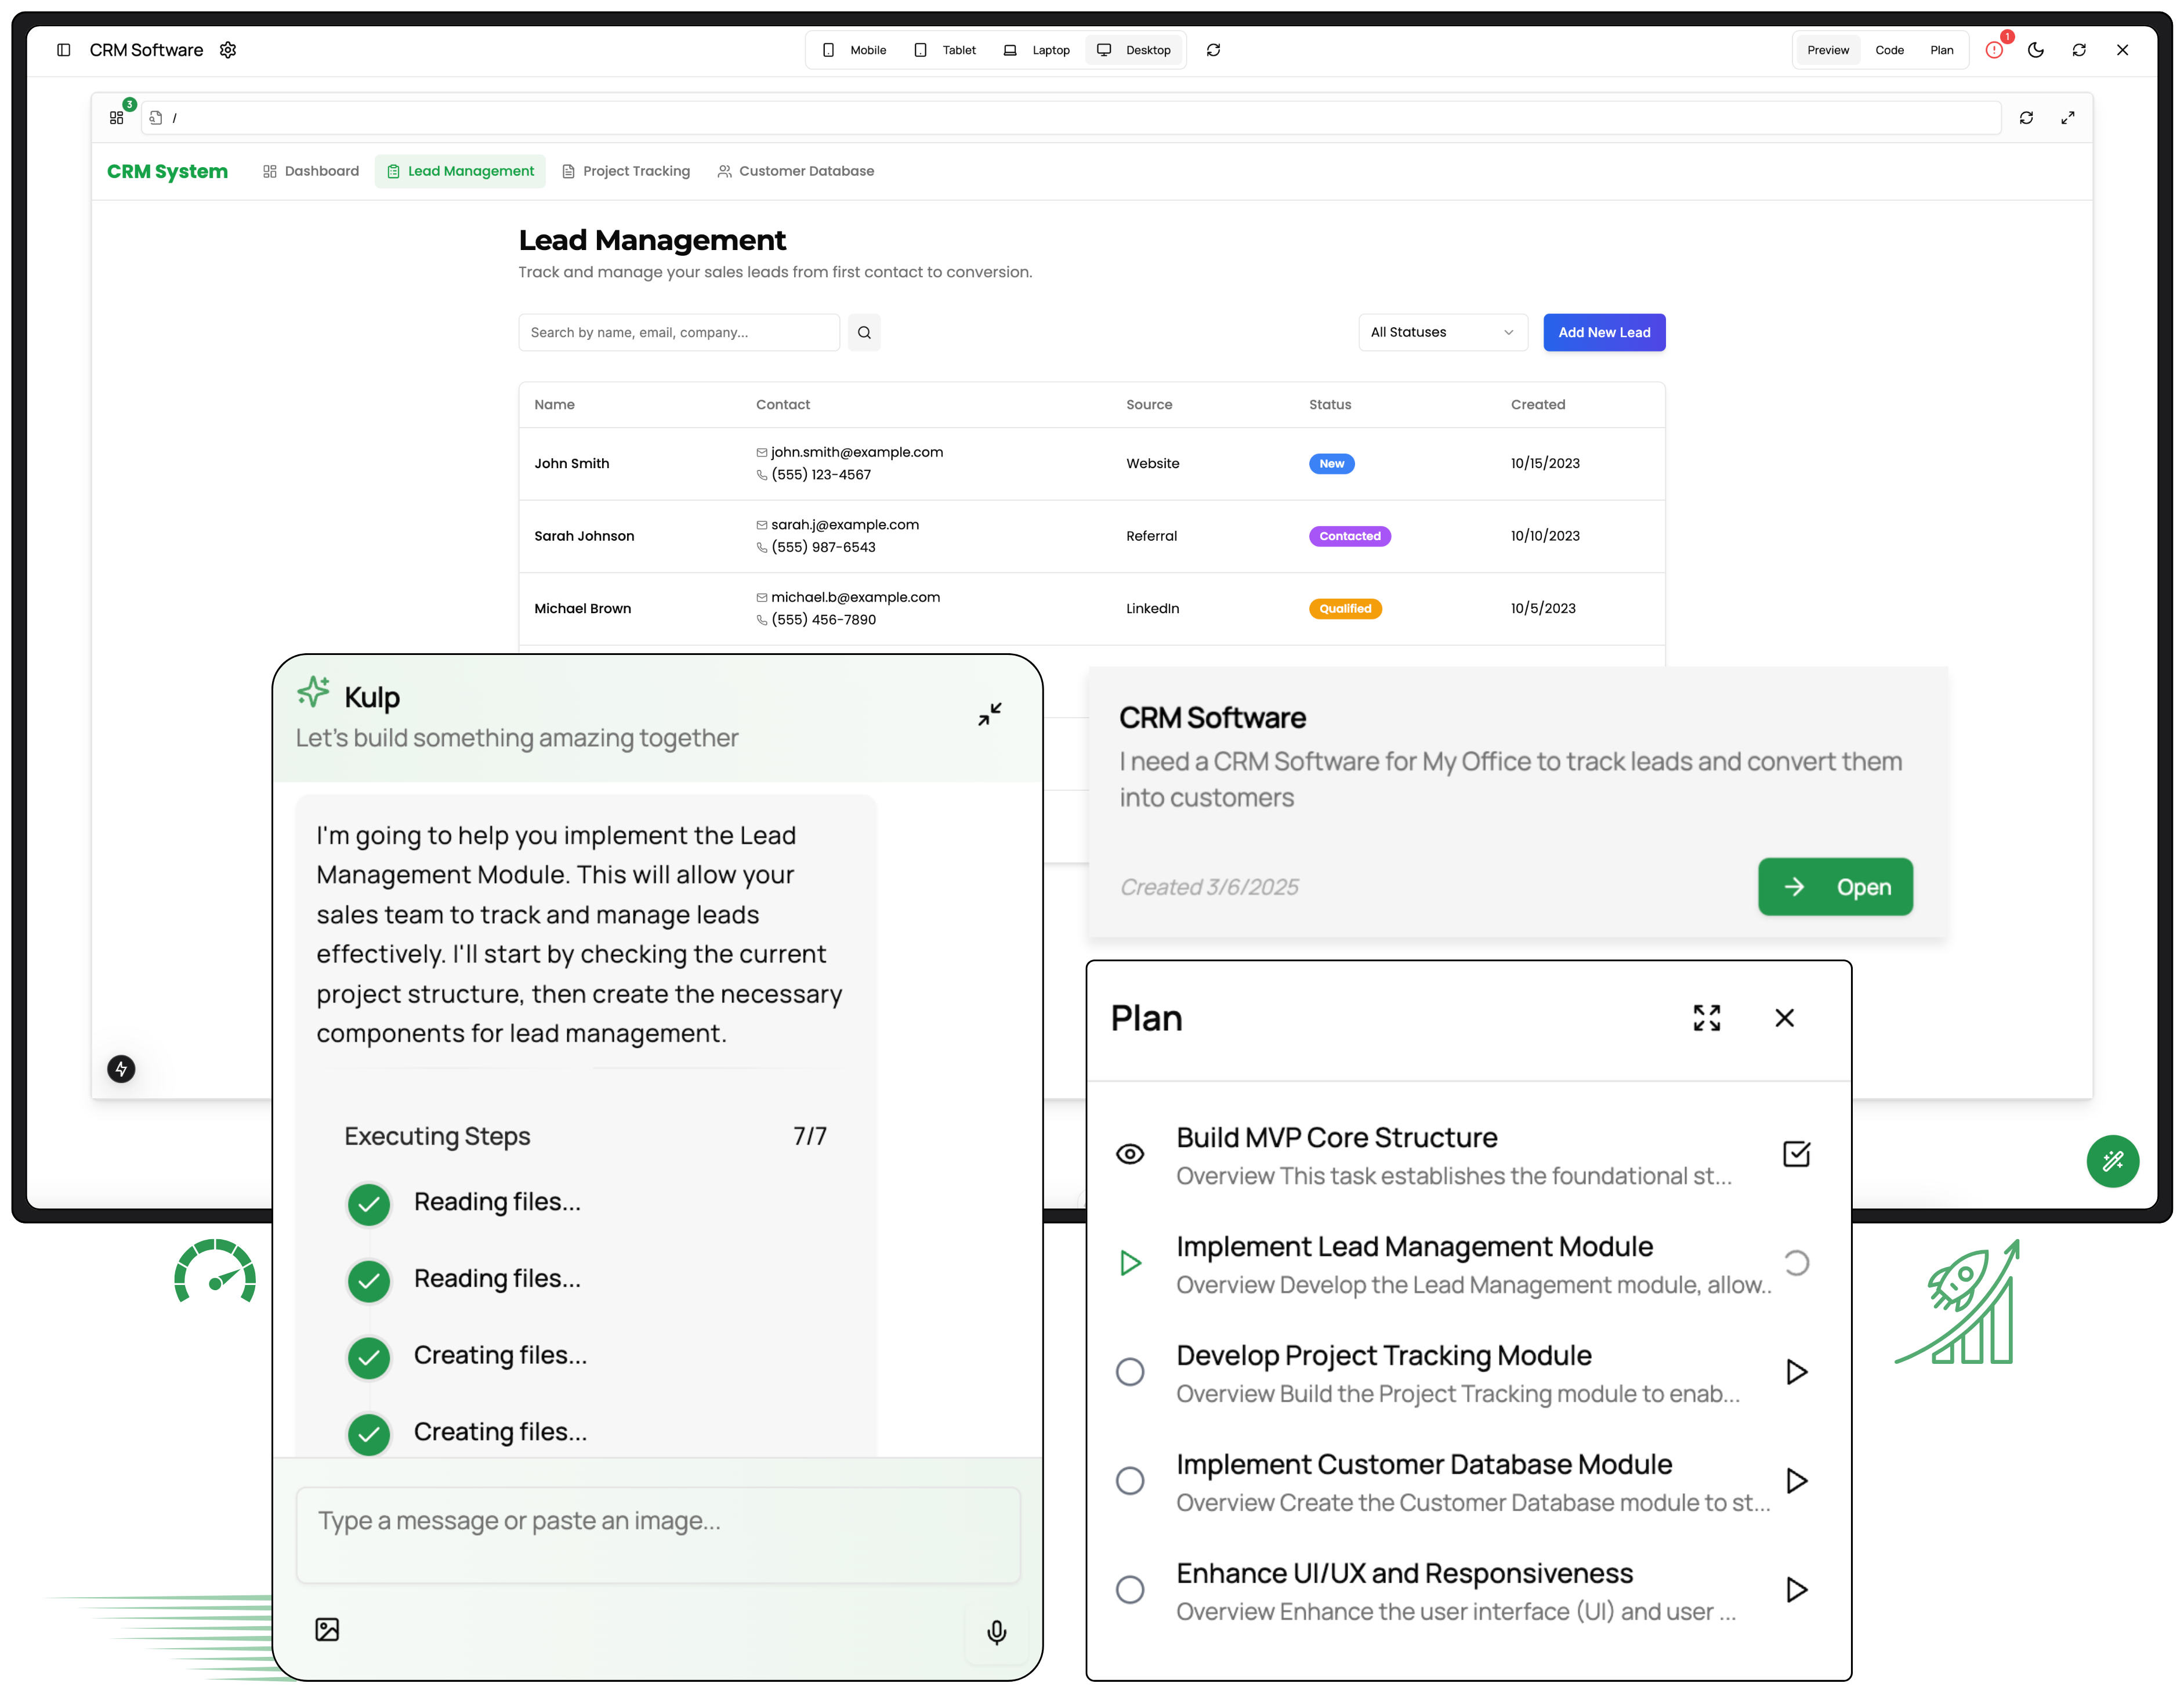This screenshot has width=2184, height=1705.
Task: Expand the preview to fullscreen
Action: pyautogui.click(x=2067, y=118)
